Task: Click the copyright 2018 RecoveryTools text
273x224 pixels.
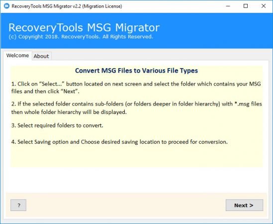Action: click(x=81, y=37)
